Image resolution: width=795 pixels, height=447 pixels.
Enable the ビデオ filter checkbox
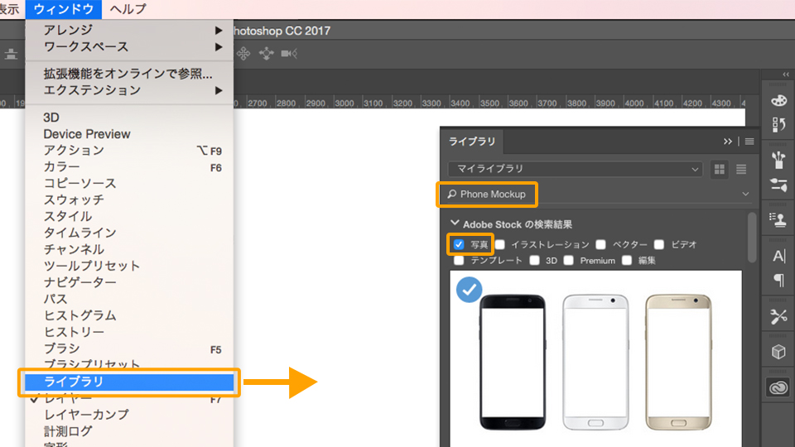click(659, 244)
